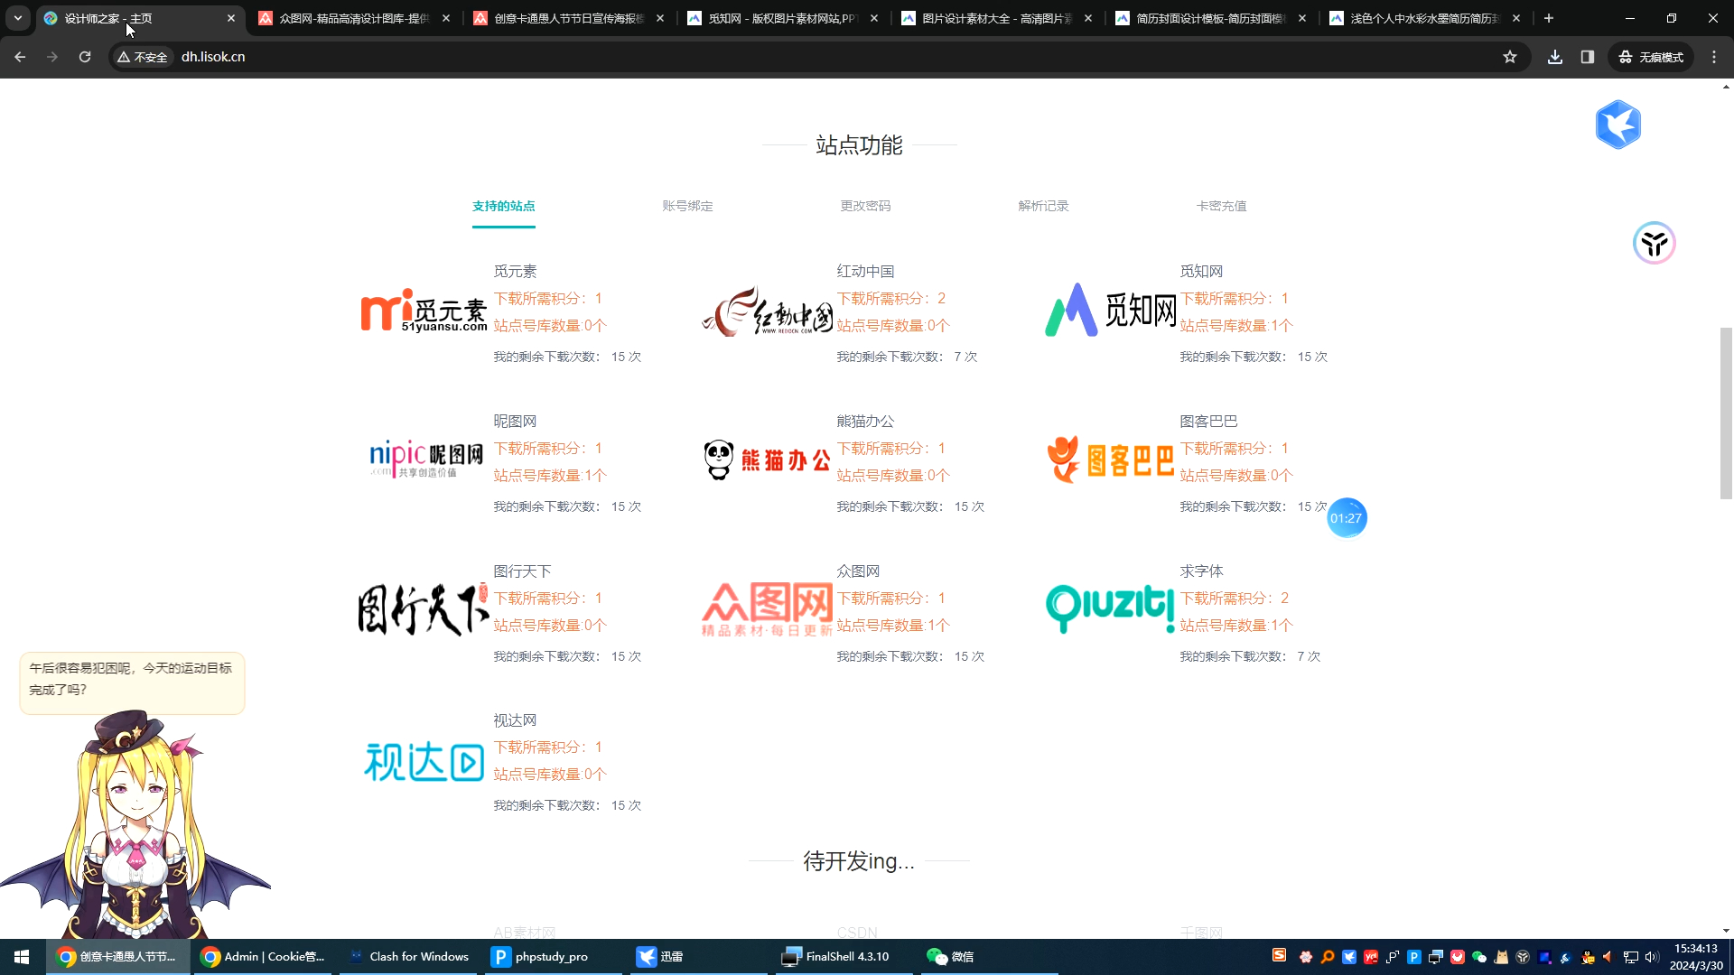
Task: Open the tab search dropdown arrow
Action: tap(18, 18)
